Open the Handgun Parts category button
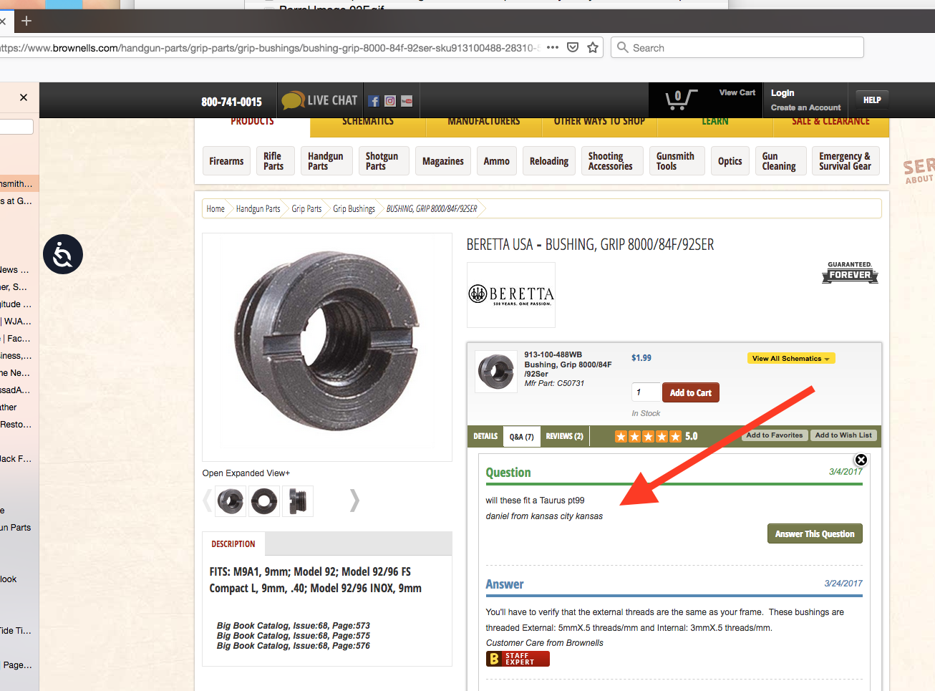 click(326, 161)
